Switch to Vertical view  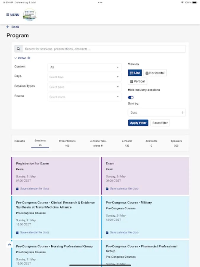tap(137, 81)
